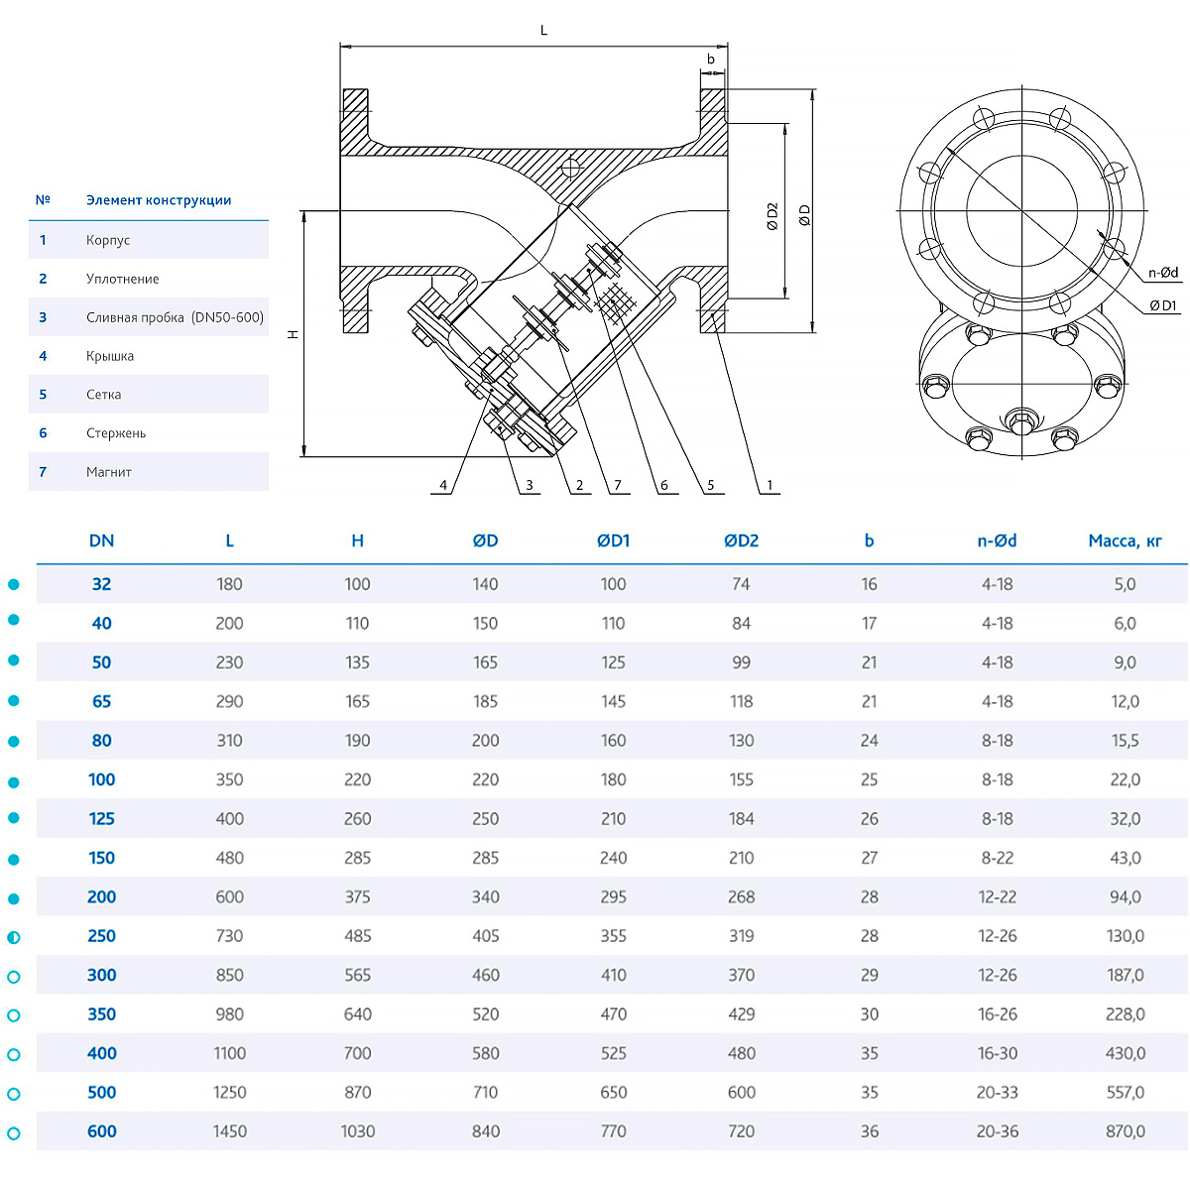Click the n-Ød column header
The height and width of the screenshot is (1190, 1190).
tap(997, 540)
